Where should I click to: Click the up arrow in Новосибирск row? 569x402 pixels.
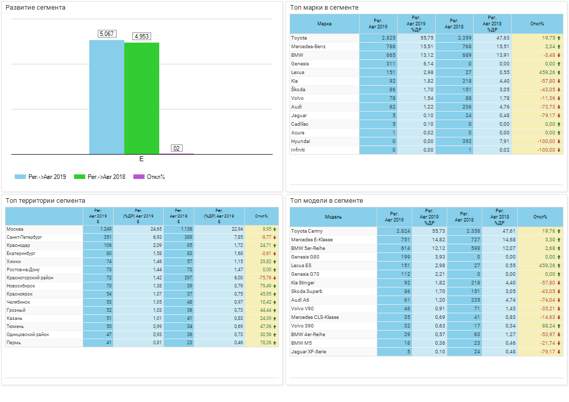tap(275, 286)
